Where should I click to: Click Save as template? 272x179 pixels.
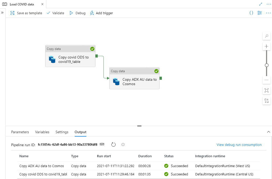click(x=26, y=13)
